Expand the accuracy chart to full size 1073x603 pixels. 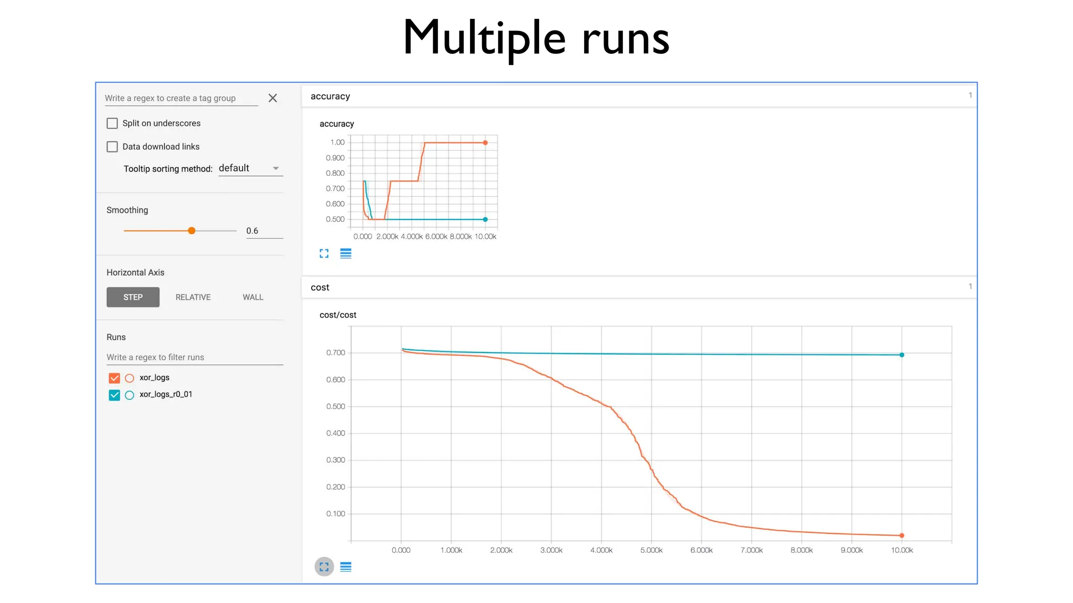pos(324,254)
